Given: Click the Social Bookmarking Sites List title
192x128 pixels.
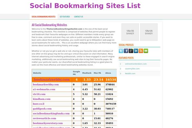Looking at the screenshot, I should pyautogui.click(x=85, y=6).
